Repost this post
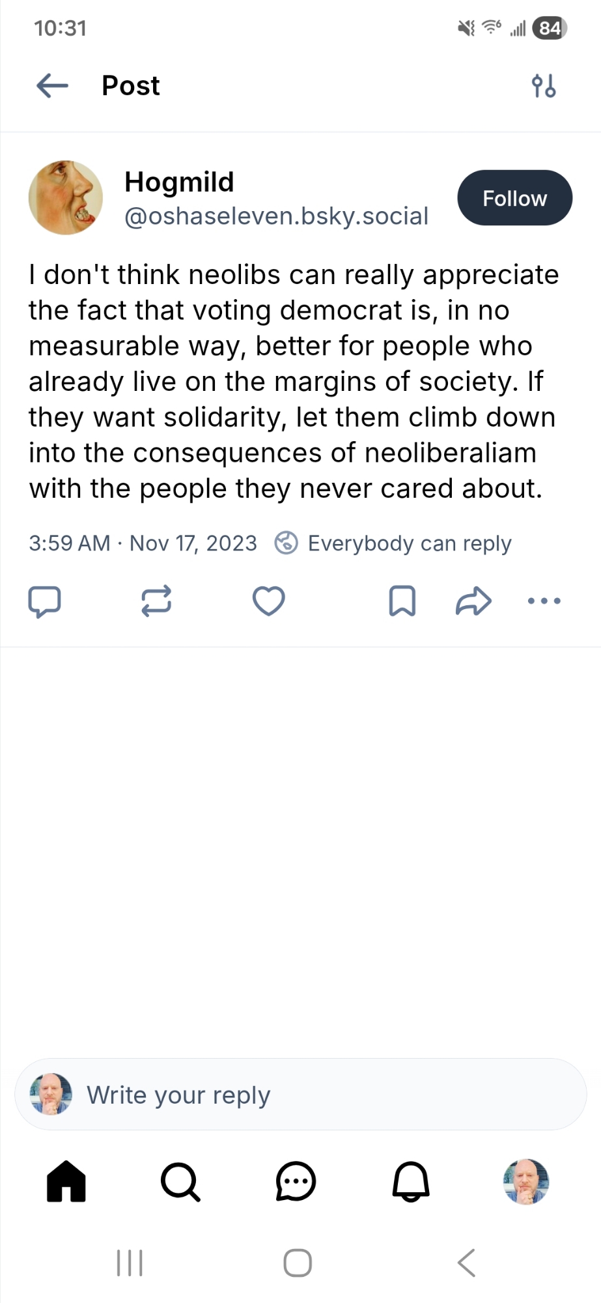601x1303 pixels. tap(156, 601)
